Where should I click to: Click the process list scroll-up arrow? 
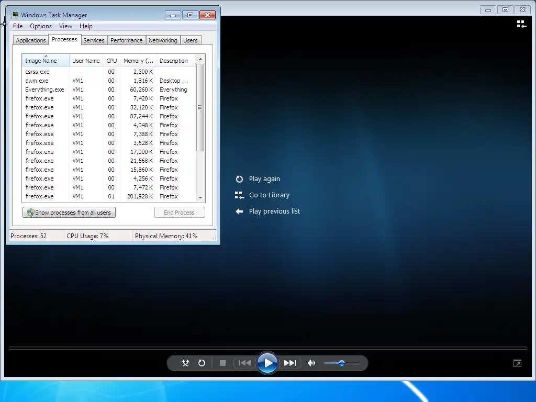[x=200, y=59]
